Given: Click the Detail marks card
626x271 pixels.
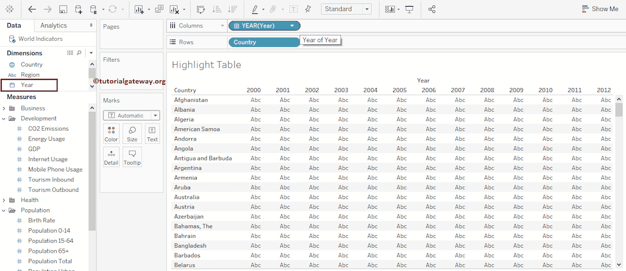Looking at the screenshot, I should tap(111, 157).
